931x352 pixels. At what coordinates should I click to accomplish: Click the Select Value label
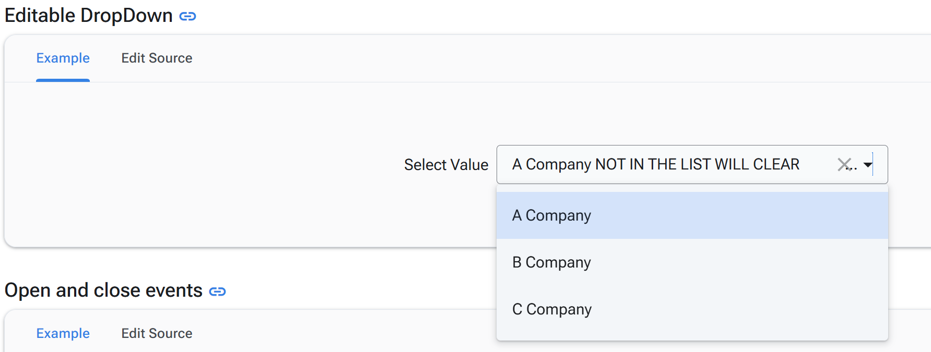tap(446, 164)
